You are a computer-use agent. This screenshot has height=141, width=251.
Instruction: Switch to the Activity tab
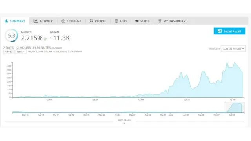coord(43,21)
